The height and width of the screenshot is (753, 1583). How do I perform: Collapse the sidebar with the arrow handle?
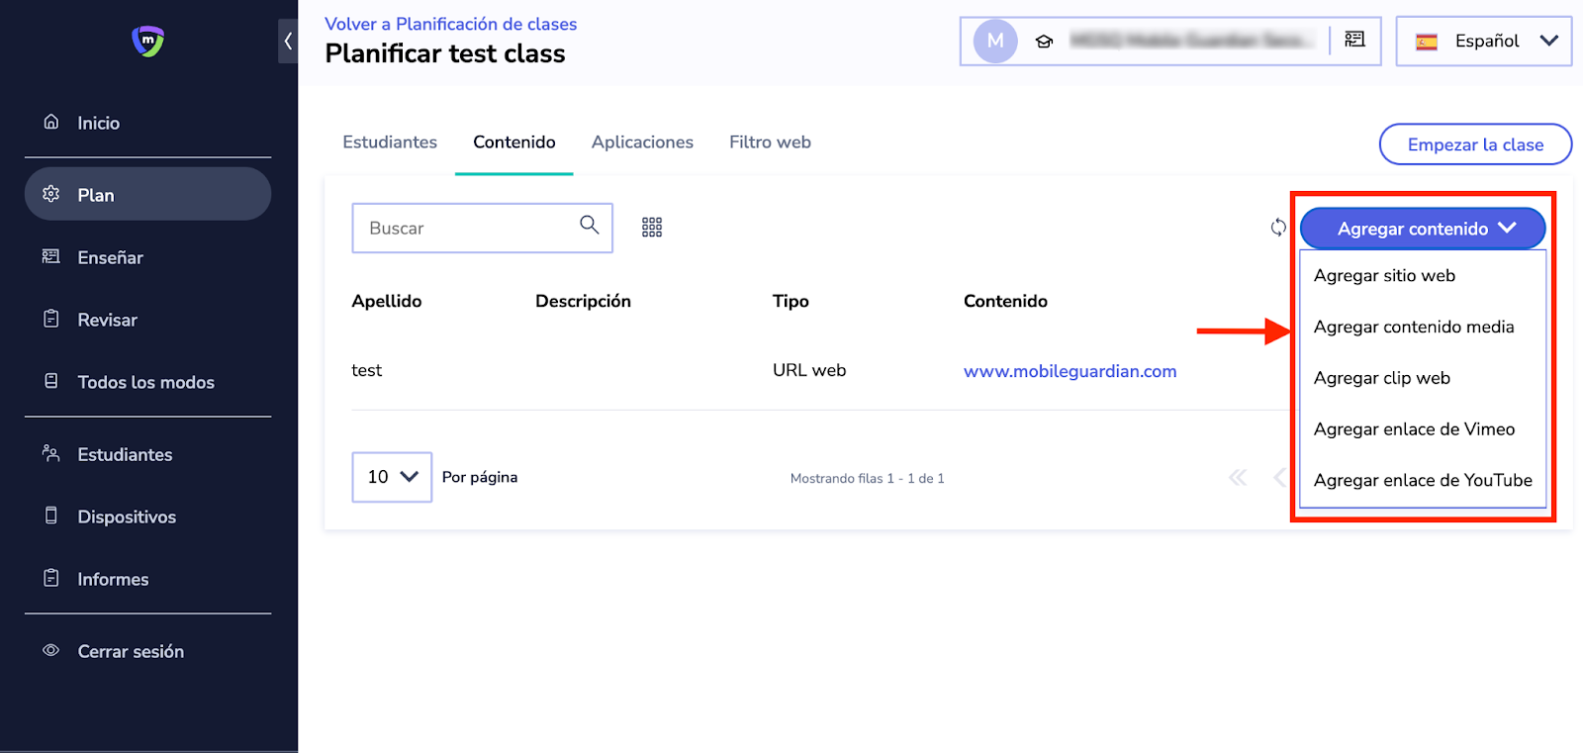(x=288, y=42)
